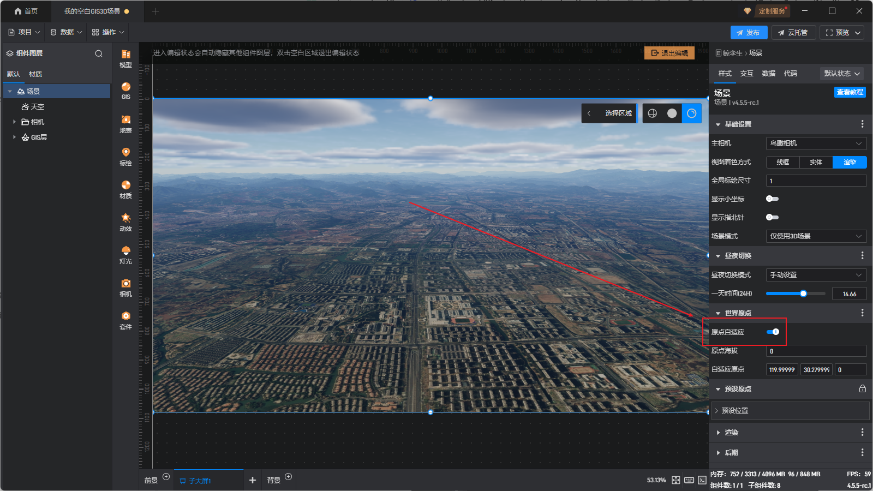
Task: Select the GIS component icon
Action: (125, 90)
